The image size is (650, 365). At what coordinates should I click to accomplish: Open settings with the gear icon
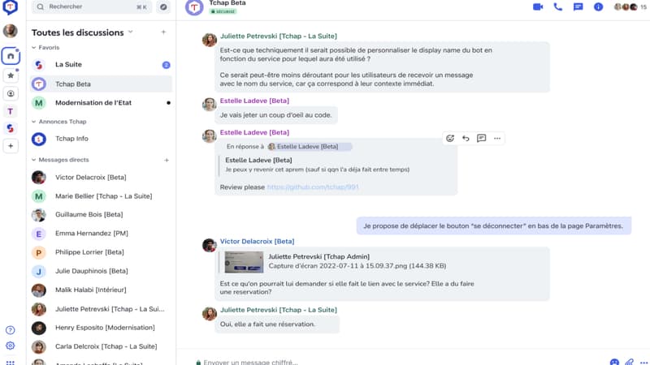click(x=11, y=346)
